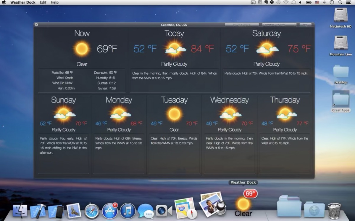Open the iOS Simulator icon in Dock
Screen dimensions: 355x221
coord(56,211)
